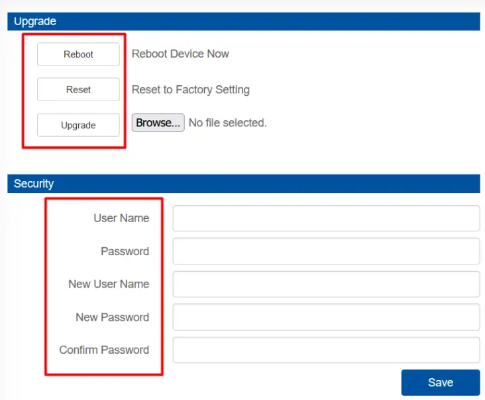The image size is (485, 400).
Task: Focus the New Password input field
Action: [x=326, y=317]
